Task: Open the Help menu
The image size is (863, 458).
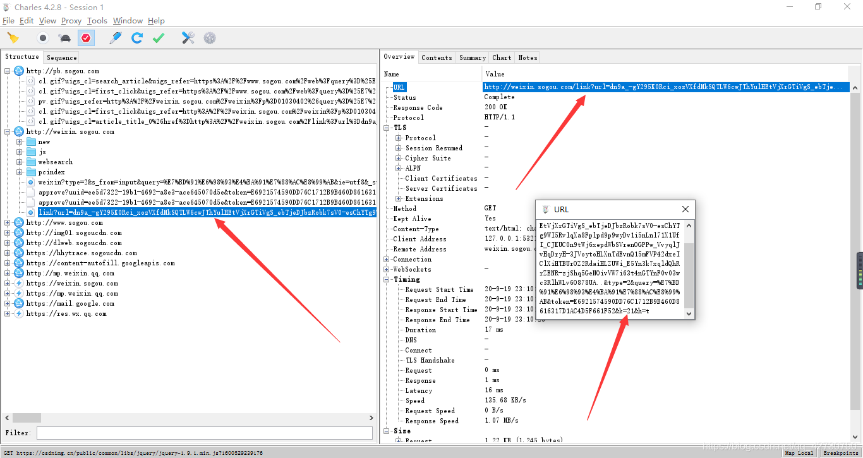Action: pyautogui.click(x=156, y=21)
